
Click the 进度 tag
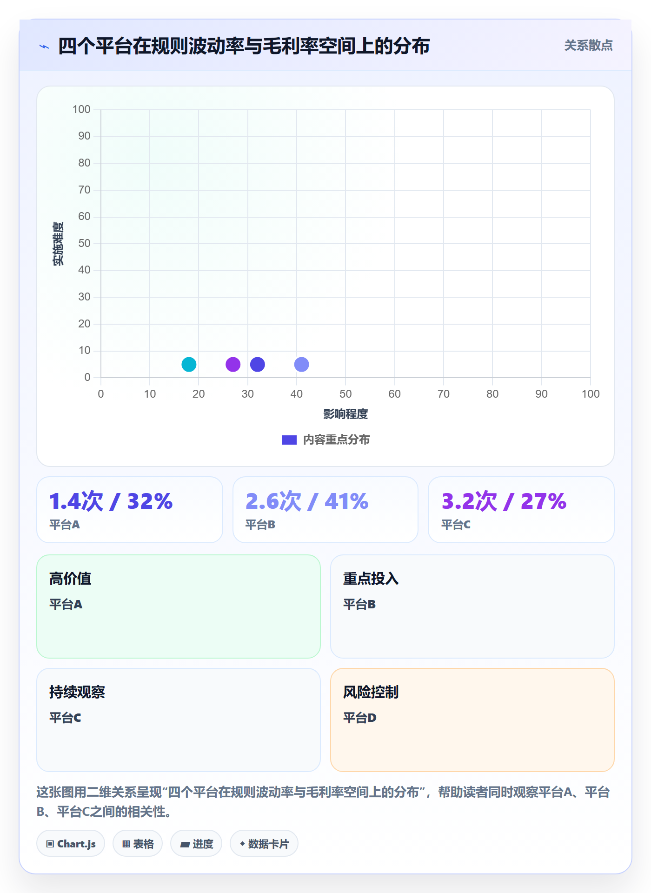tap(196, 844)
